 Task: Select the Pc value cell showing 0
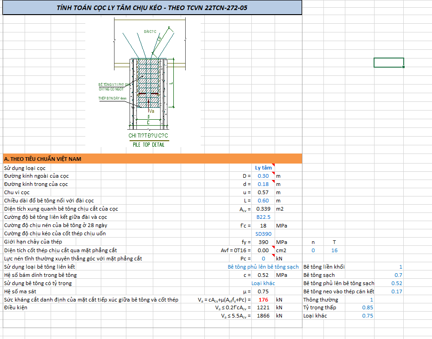263,259
